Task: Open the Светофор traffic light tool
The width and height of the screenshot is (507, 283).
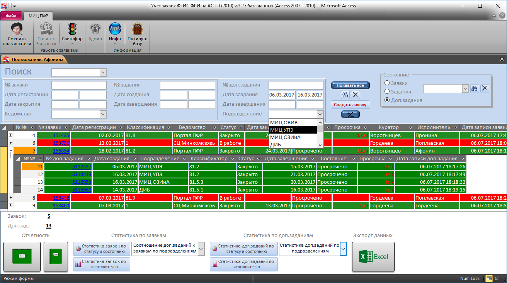Action: (x=72, y=30)
